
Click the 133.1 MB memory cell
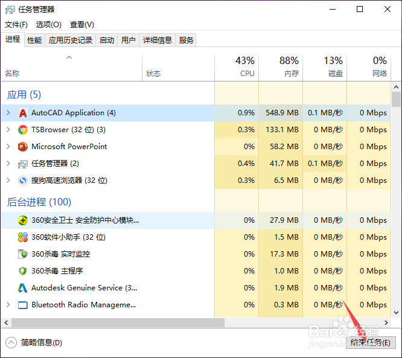(282, 130)
